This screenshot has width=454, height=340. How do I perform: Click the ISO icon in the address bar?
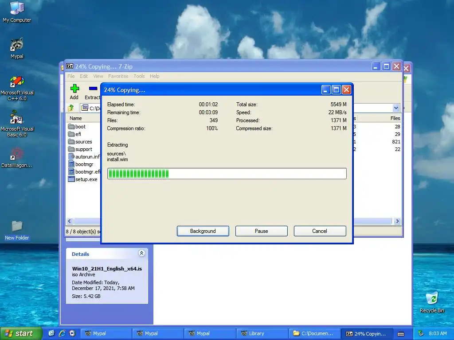click(x=85, y=108)
